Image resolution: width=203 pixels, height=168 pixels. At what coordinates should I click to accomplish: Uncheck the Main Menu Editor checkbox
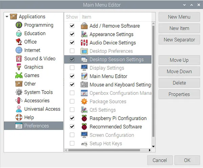coord(72,76)
